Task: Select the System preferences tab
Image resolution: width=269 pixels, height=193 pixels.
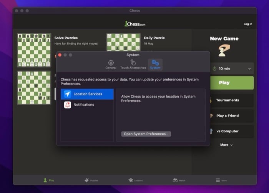Action: click(155, 65)
